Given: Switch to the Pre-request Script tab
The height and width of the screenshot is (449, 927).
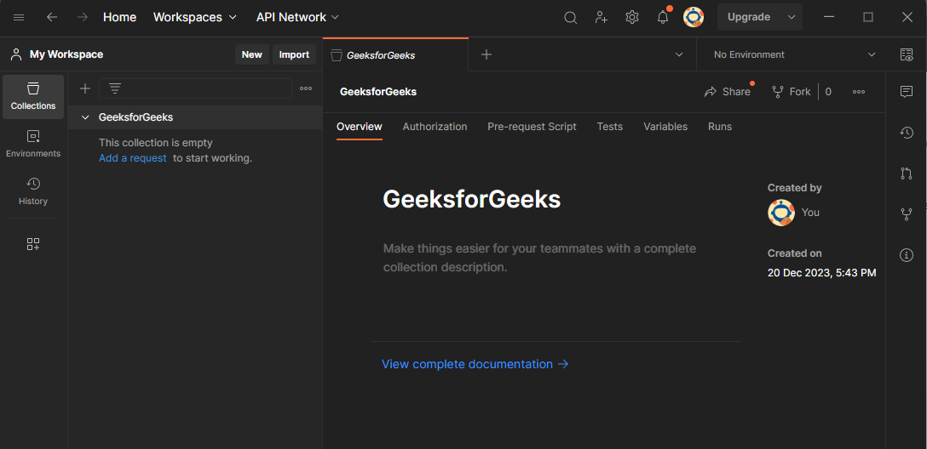Looking at the screenshot, I should point(532,127).
